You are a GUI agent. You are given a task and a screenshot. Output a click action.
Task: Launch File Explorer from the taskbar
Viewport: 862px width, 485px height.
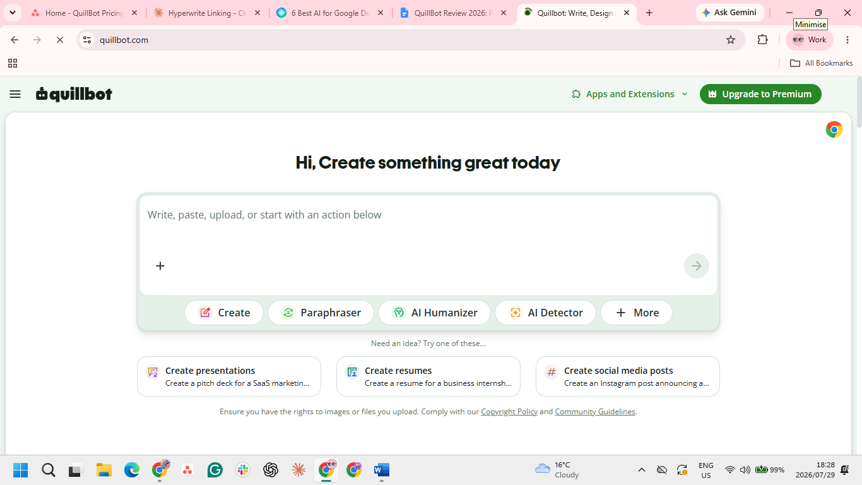tap(104, 470)
